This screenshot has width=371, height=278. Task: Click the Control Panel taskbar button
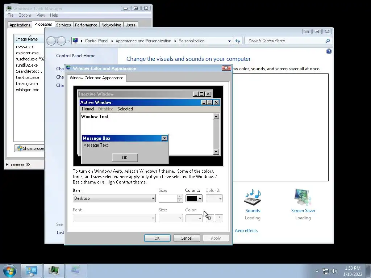(32, 271)
